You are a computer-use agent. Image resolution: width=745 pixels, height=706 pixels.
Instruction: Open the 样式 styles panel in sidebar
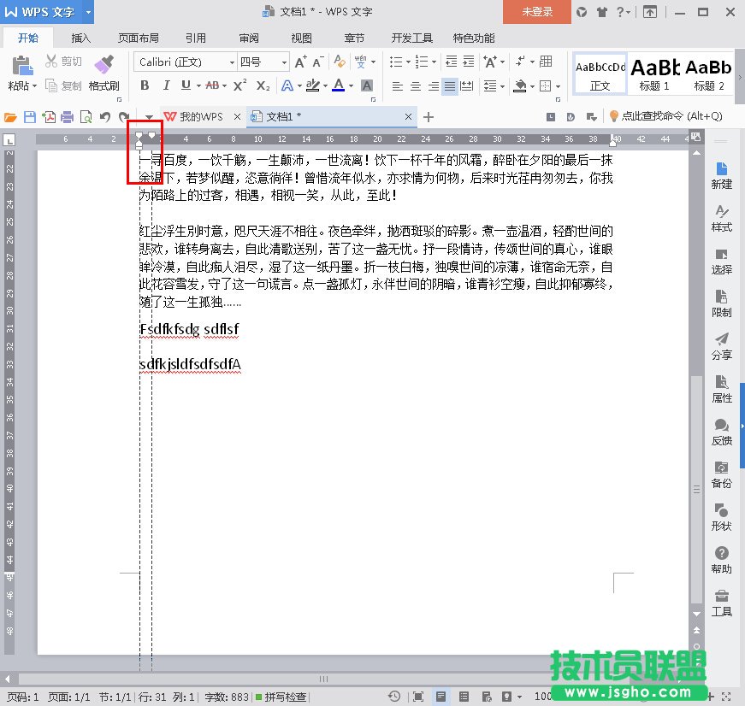click(x=721, y=218)
